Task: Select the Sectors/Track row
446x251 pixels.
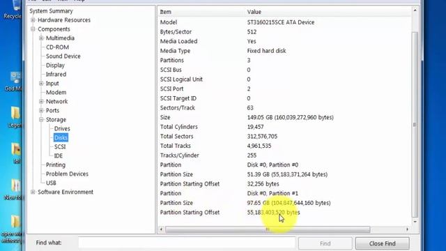Action: [x=284, y=108]
